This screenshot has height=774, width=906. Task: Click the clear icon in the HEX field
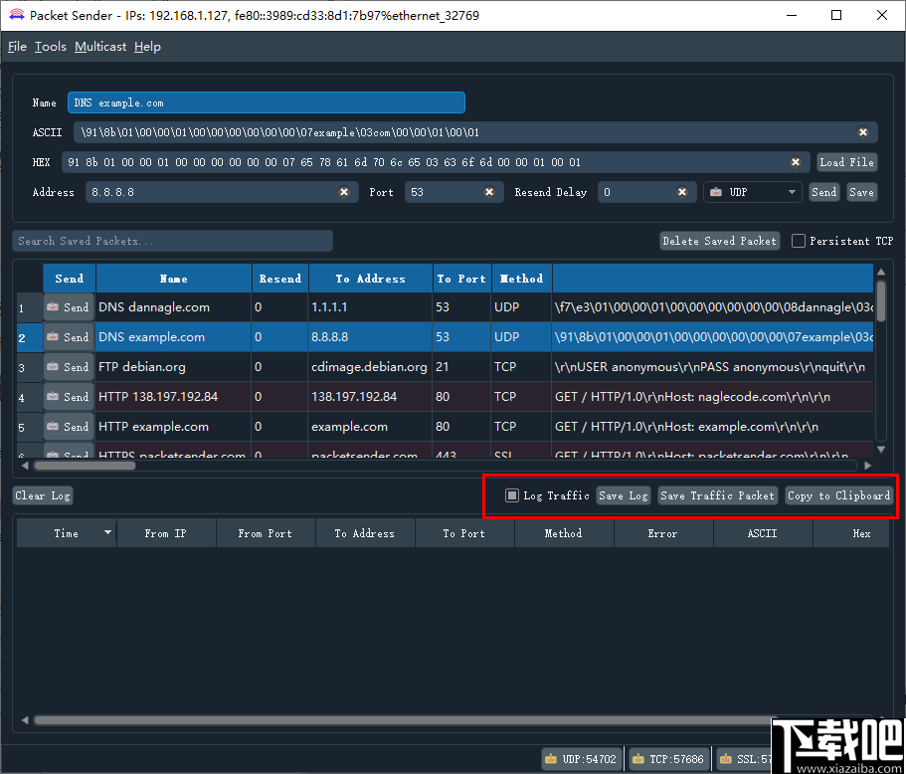796,162
